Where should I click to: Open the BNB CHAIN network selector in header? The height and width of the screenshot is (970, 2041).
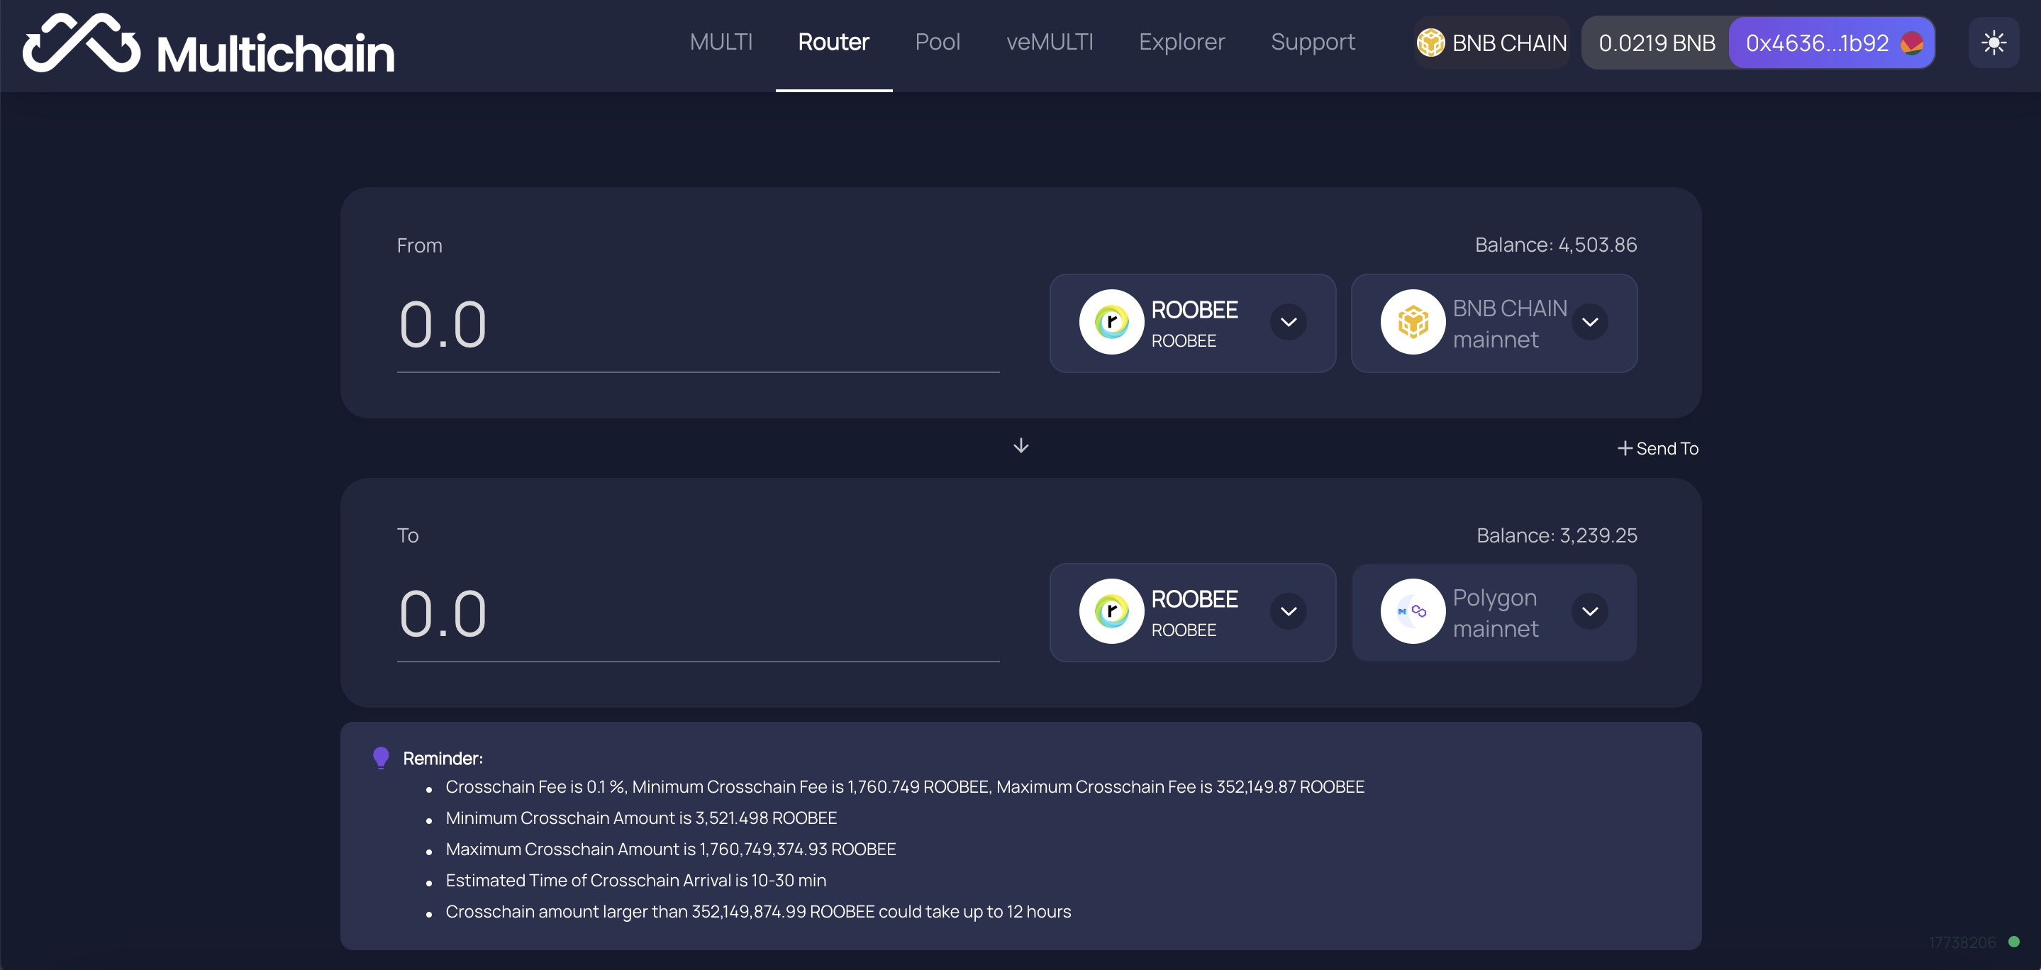point(1492,43)
